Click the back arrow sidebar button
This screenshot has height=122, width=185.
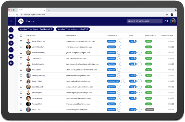click(x=11, y=30)
